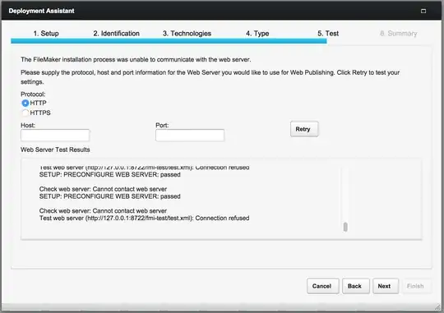This screenshot has height=313, width=444.
Task: Click the Deployment Assistant title text
Action: (41, 11)
